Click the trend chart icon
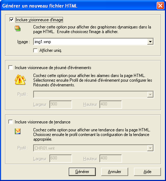166x181 pixels. [x=18, y=131]
